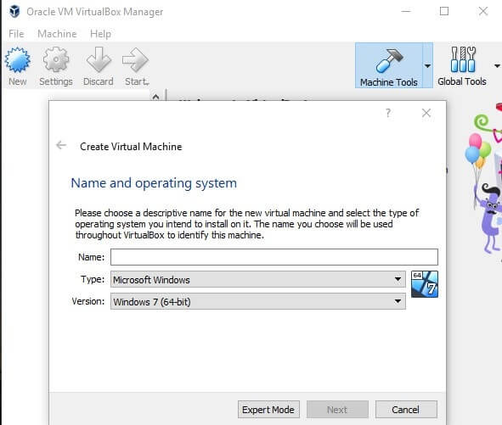Open the Machine menu

(57, 34)
